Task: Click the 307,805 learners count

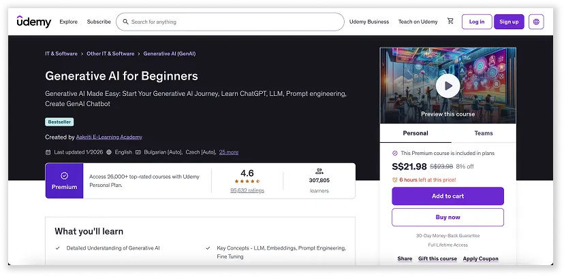Action: pyautogui.click(x=319, y=180)
